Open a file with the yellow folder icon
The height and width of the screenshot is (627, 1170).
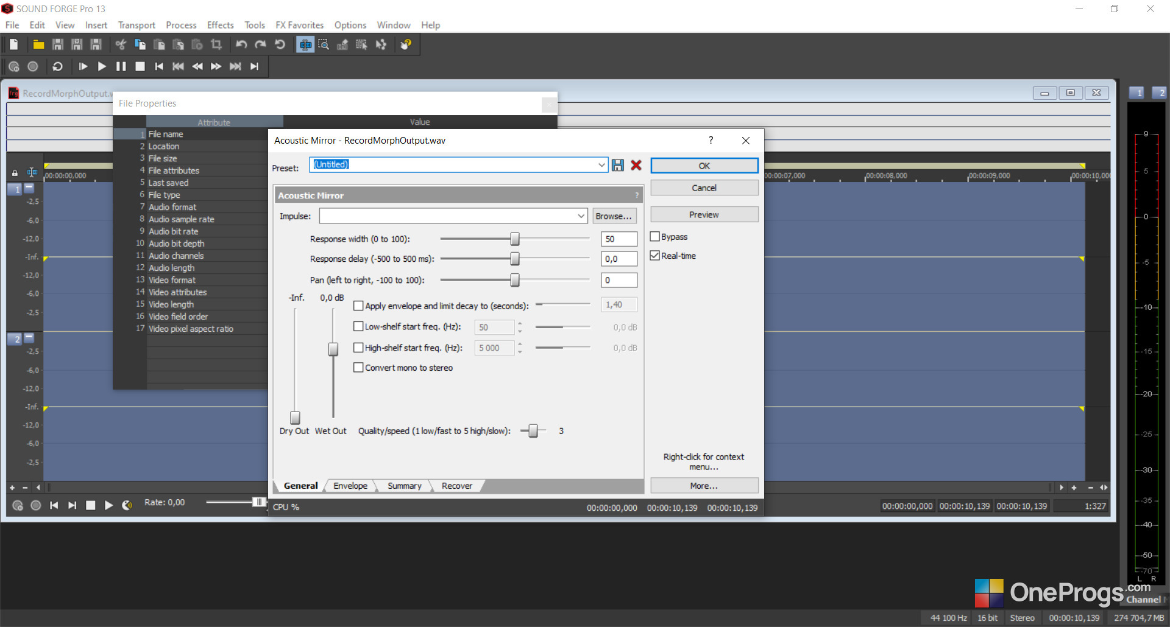[x=38, y=44]
